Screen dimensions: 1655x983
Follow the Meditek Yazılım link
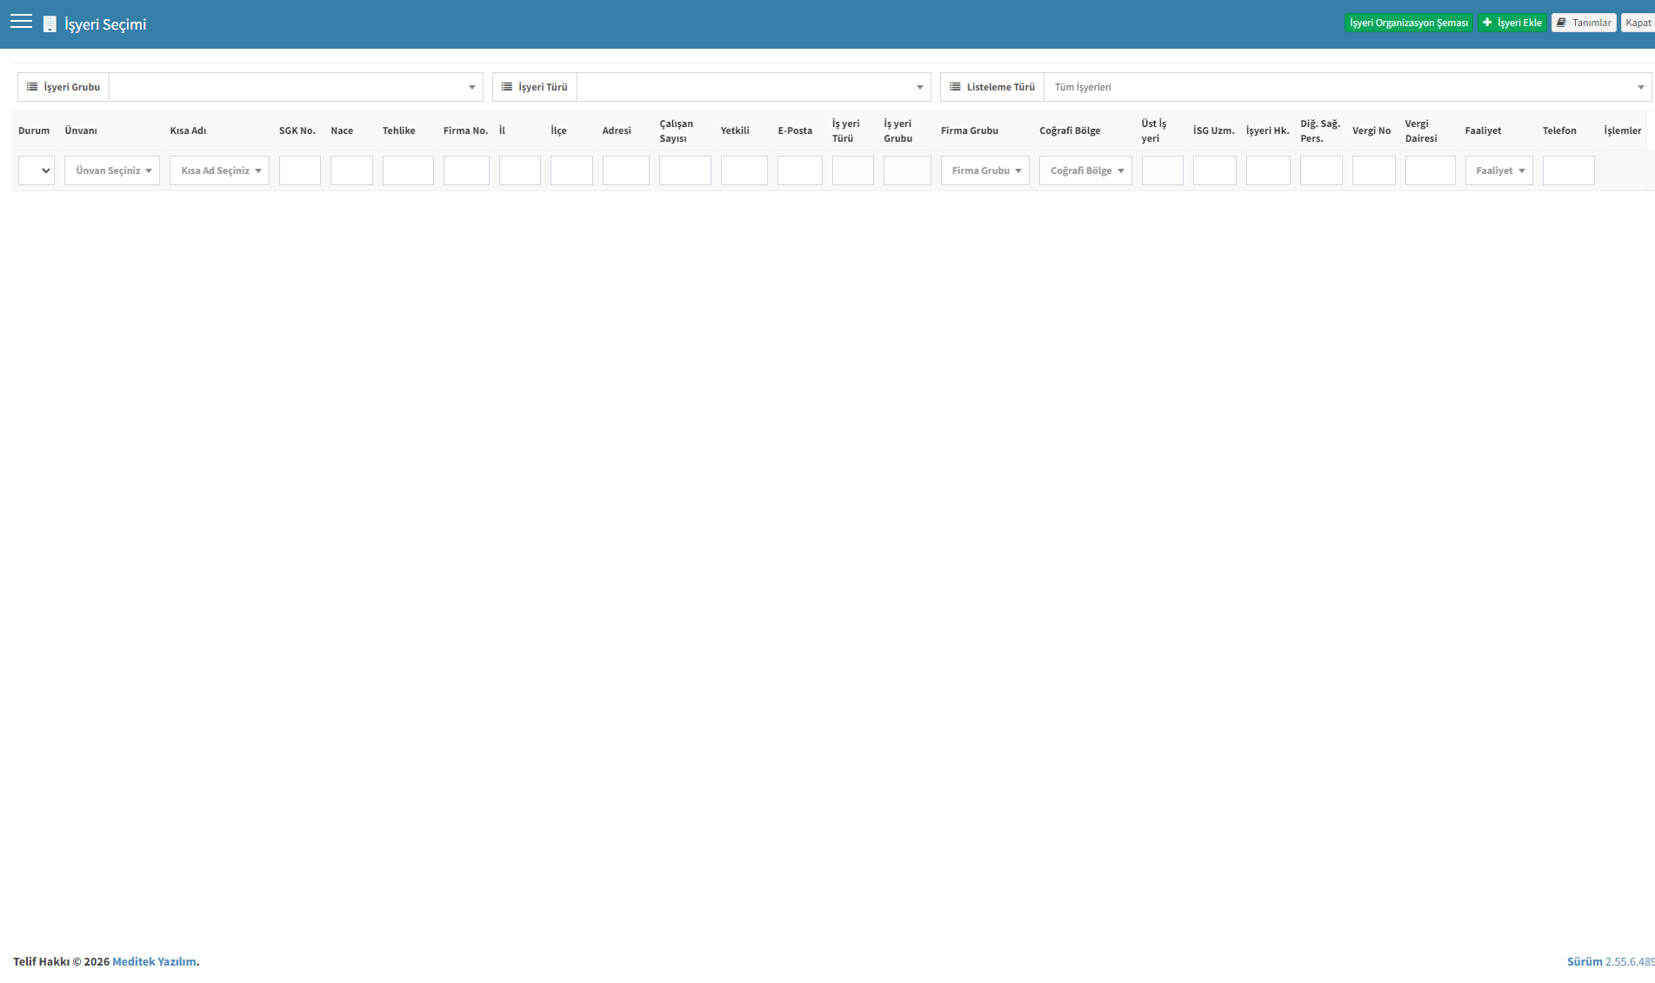click(154, 961)
